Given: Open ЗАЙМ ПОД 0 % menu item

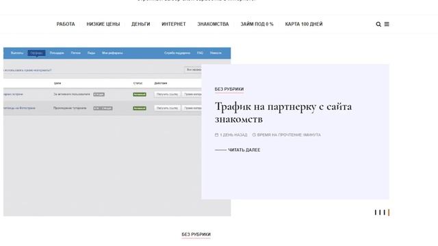Looking at the screenshot, I should (x=257, y=25).
